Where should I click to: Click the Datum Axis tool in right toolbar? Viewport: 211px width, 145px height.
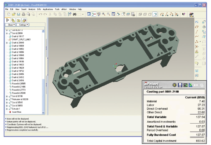coord(197,32)
